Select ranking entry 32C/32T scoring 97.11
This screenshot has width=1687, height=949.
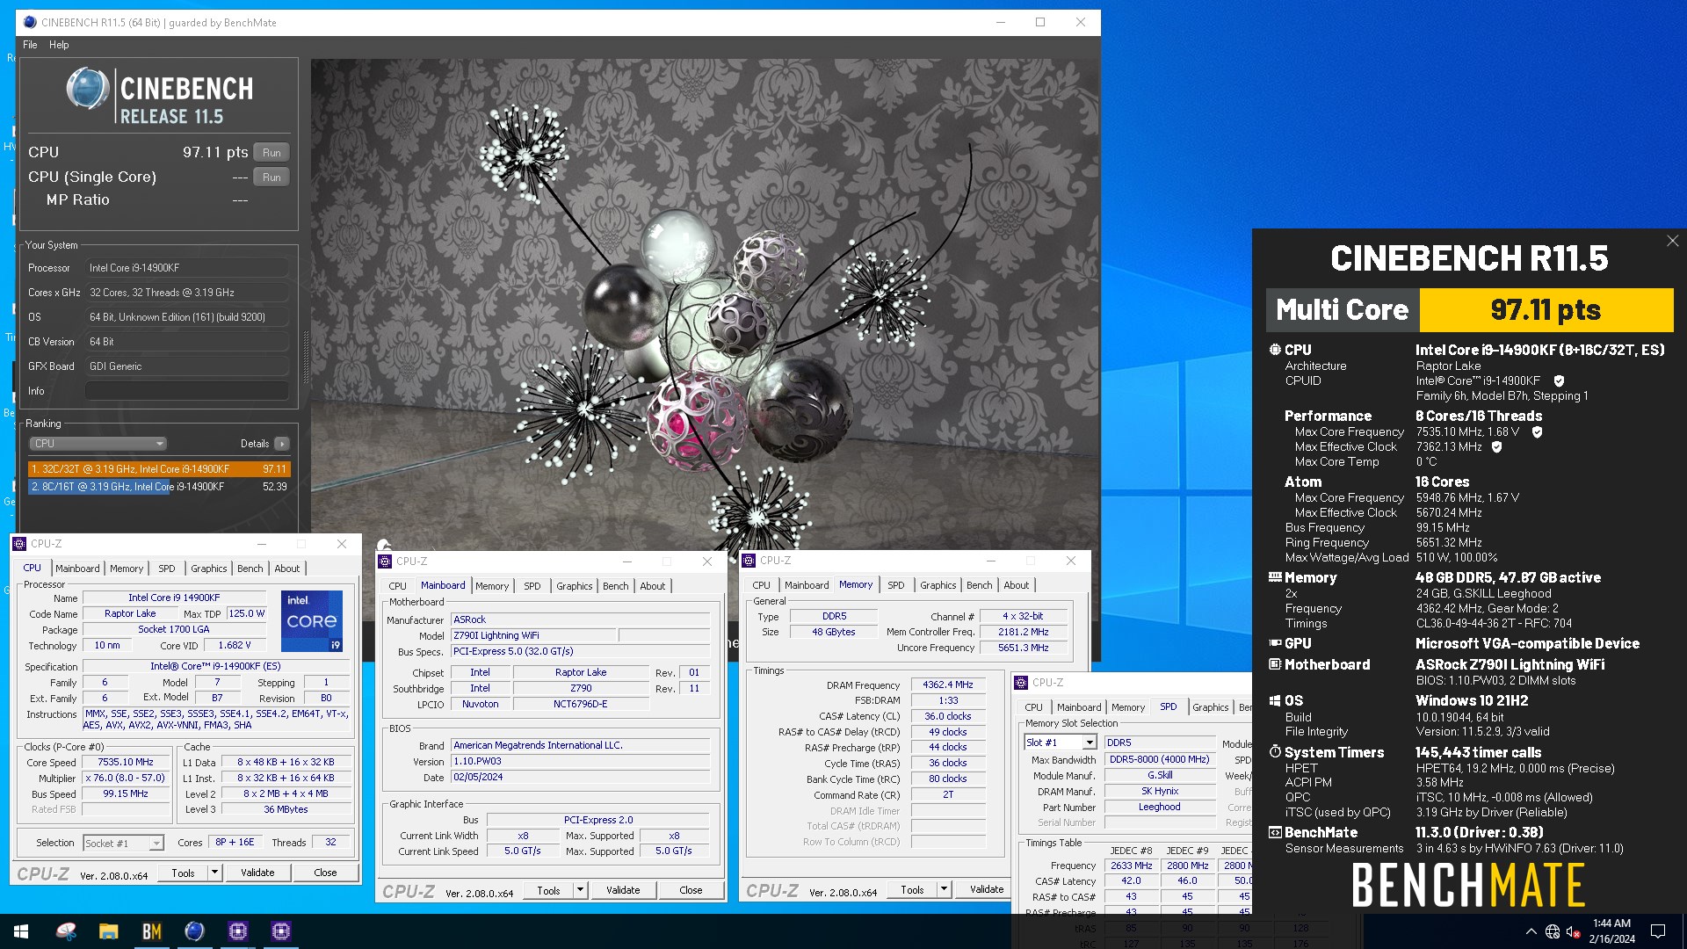coord(159,469)
